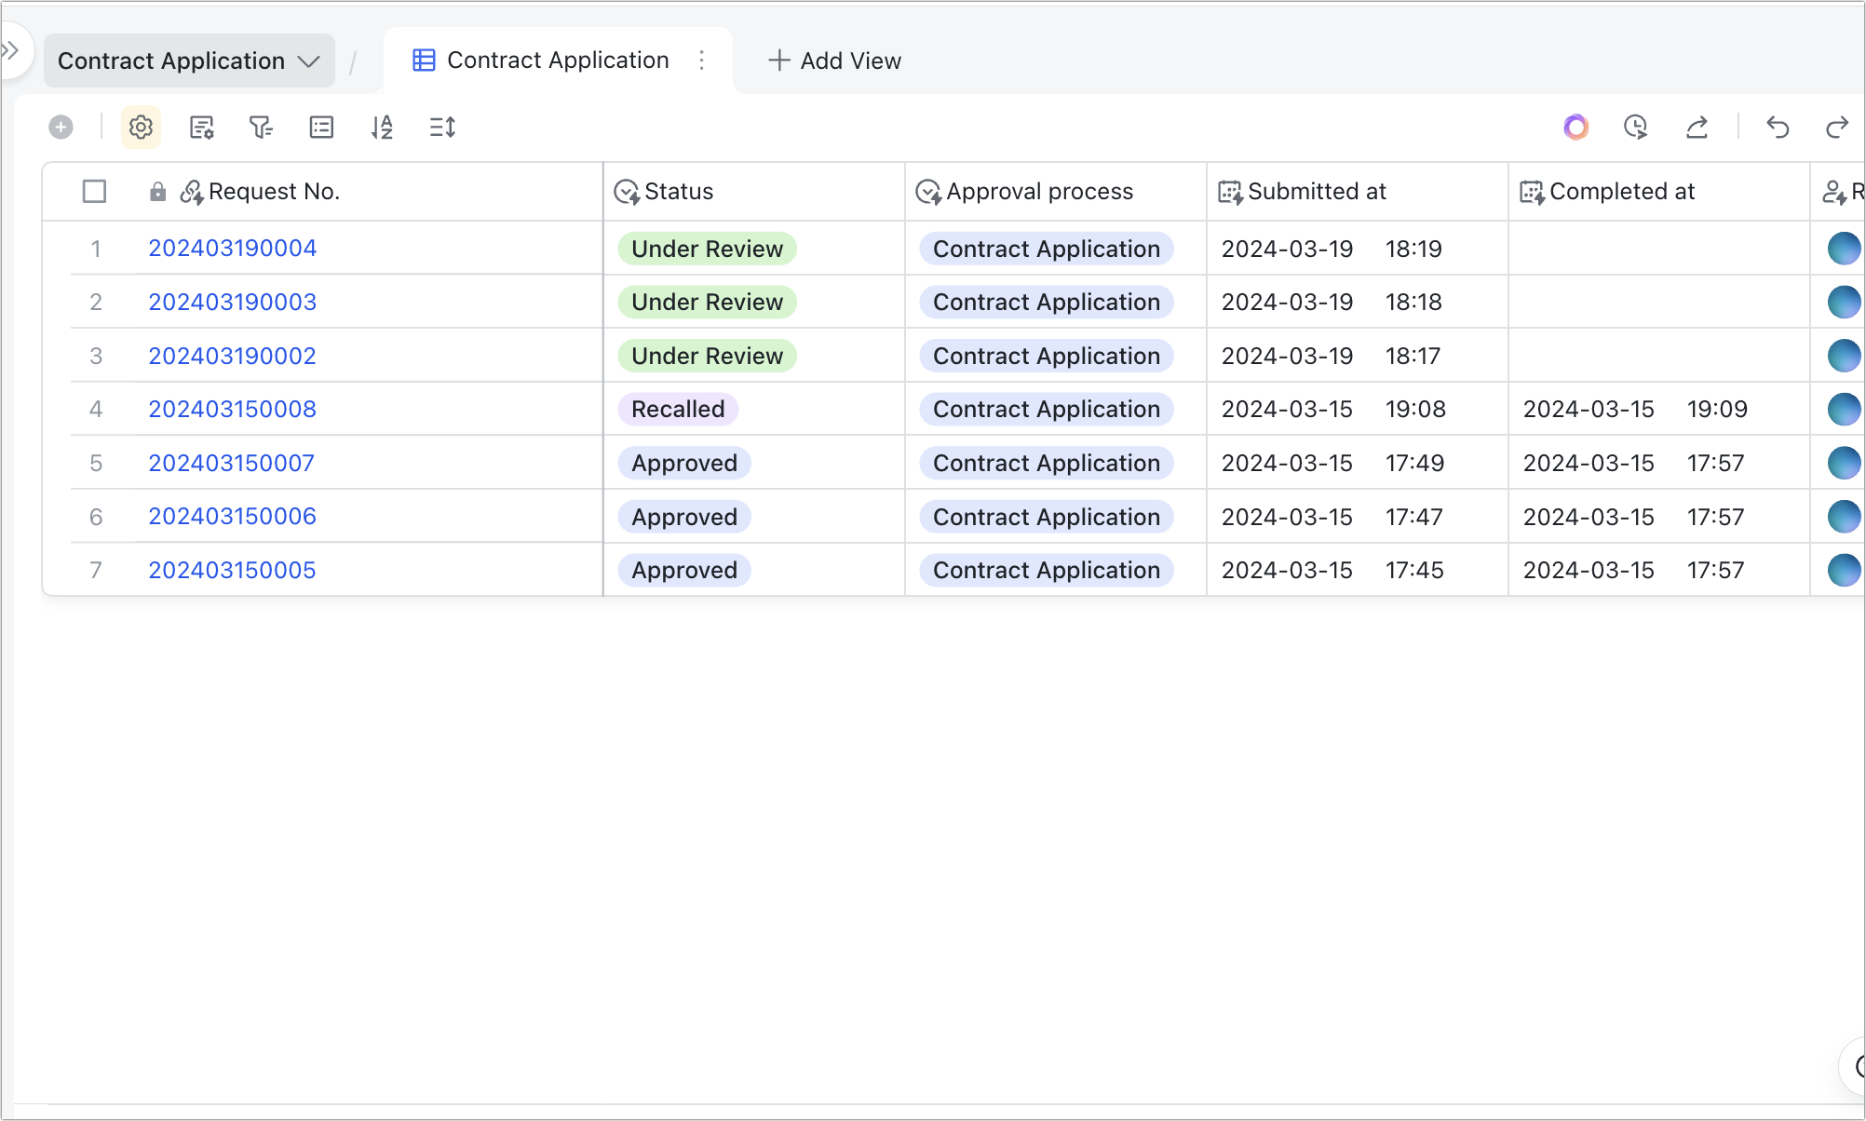Select the checkbox area for row 4
The image size is (1866, 1121).
pos(95,409)
